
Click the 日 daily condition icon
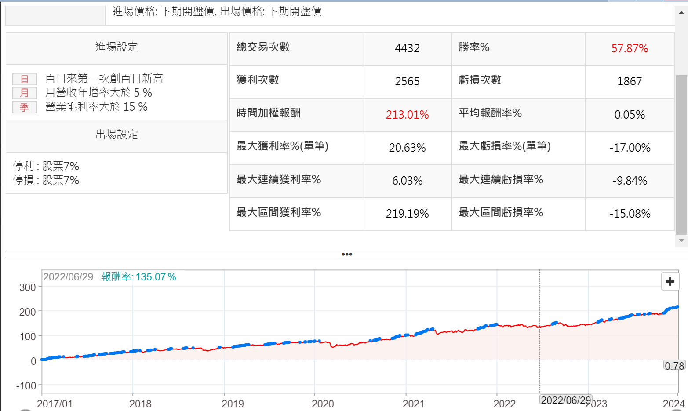[x=24, y=79]
